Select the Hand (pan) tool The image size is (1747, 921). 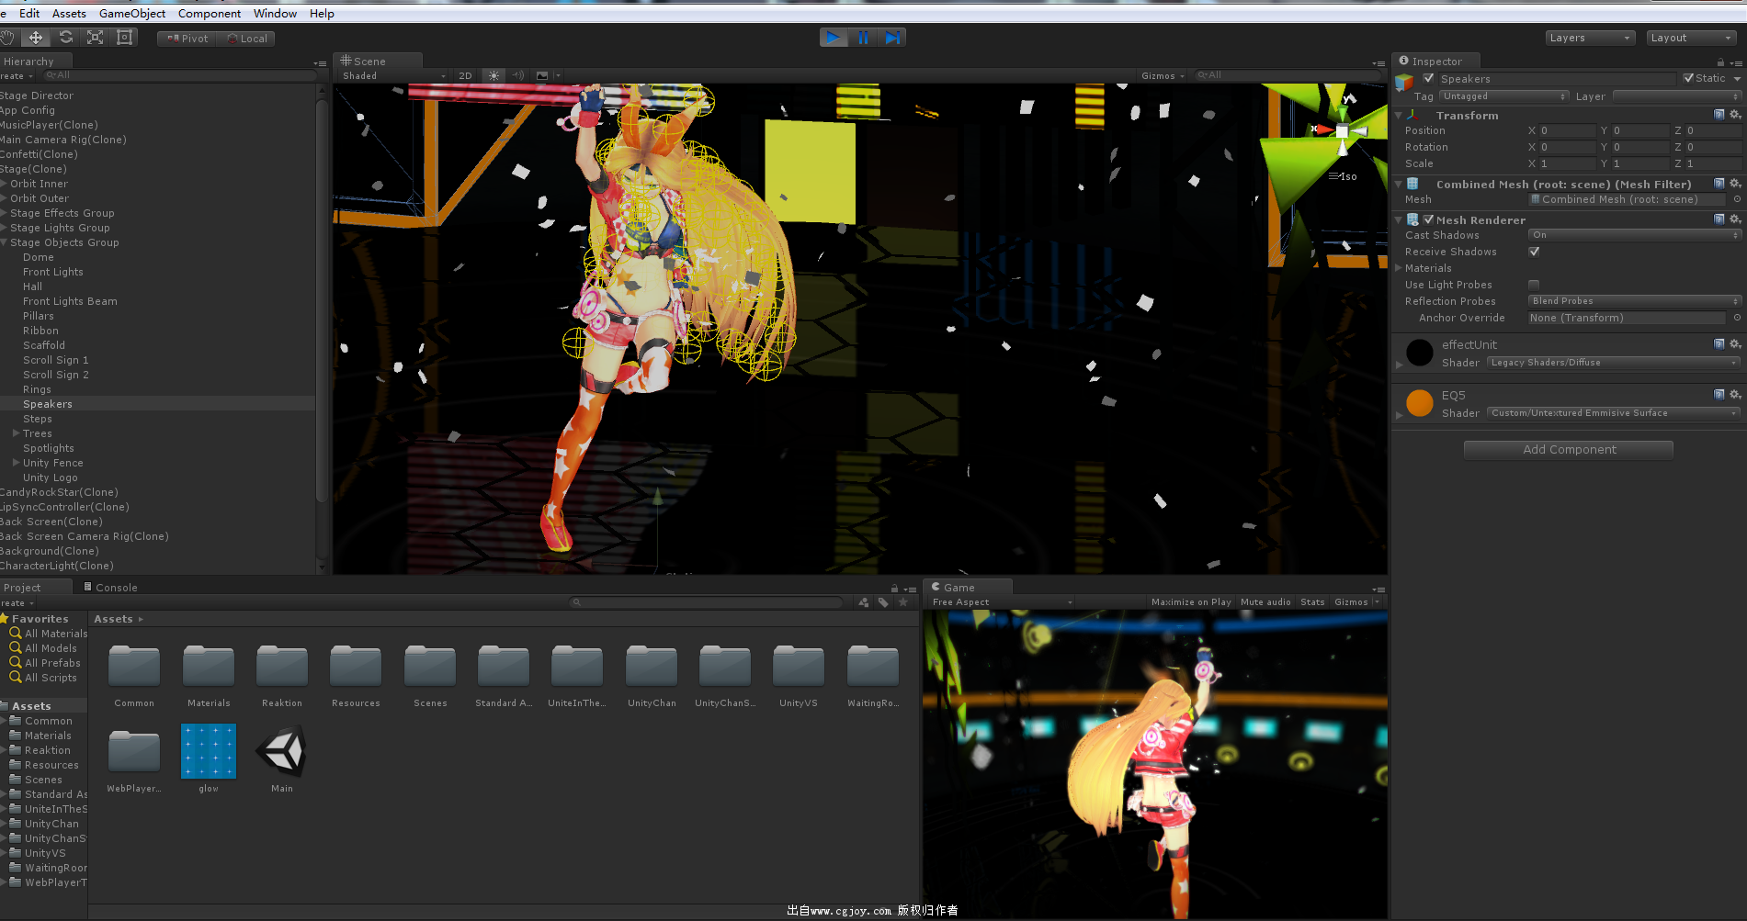coord(7,38)
